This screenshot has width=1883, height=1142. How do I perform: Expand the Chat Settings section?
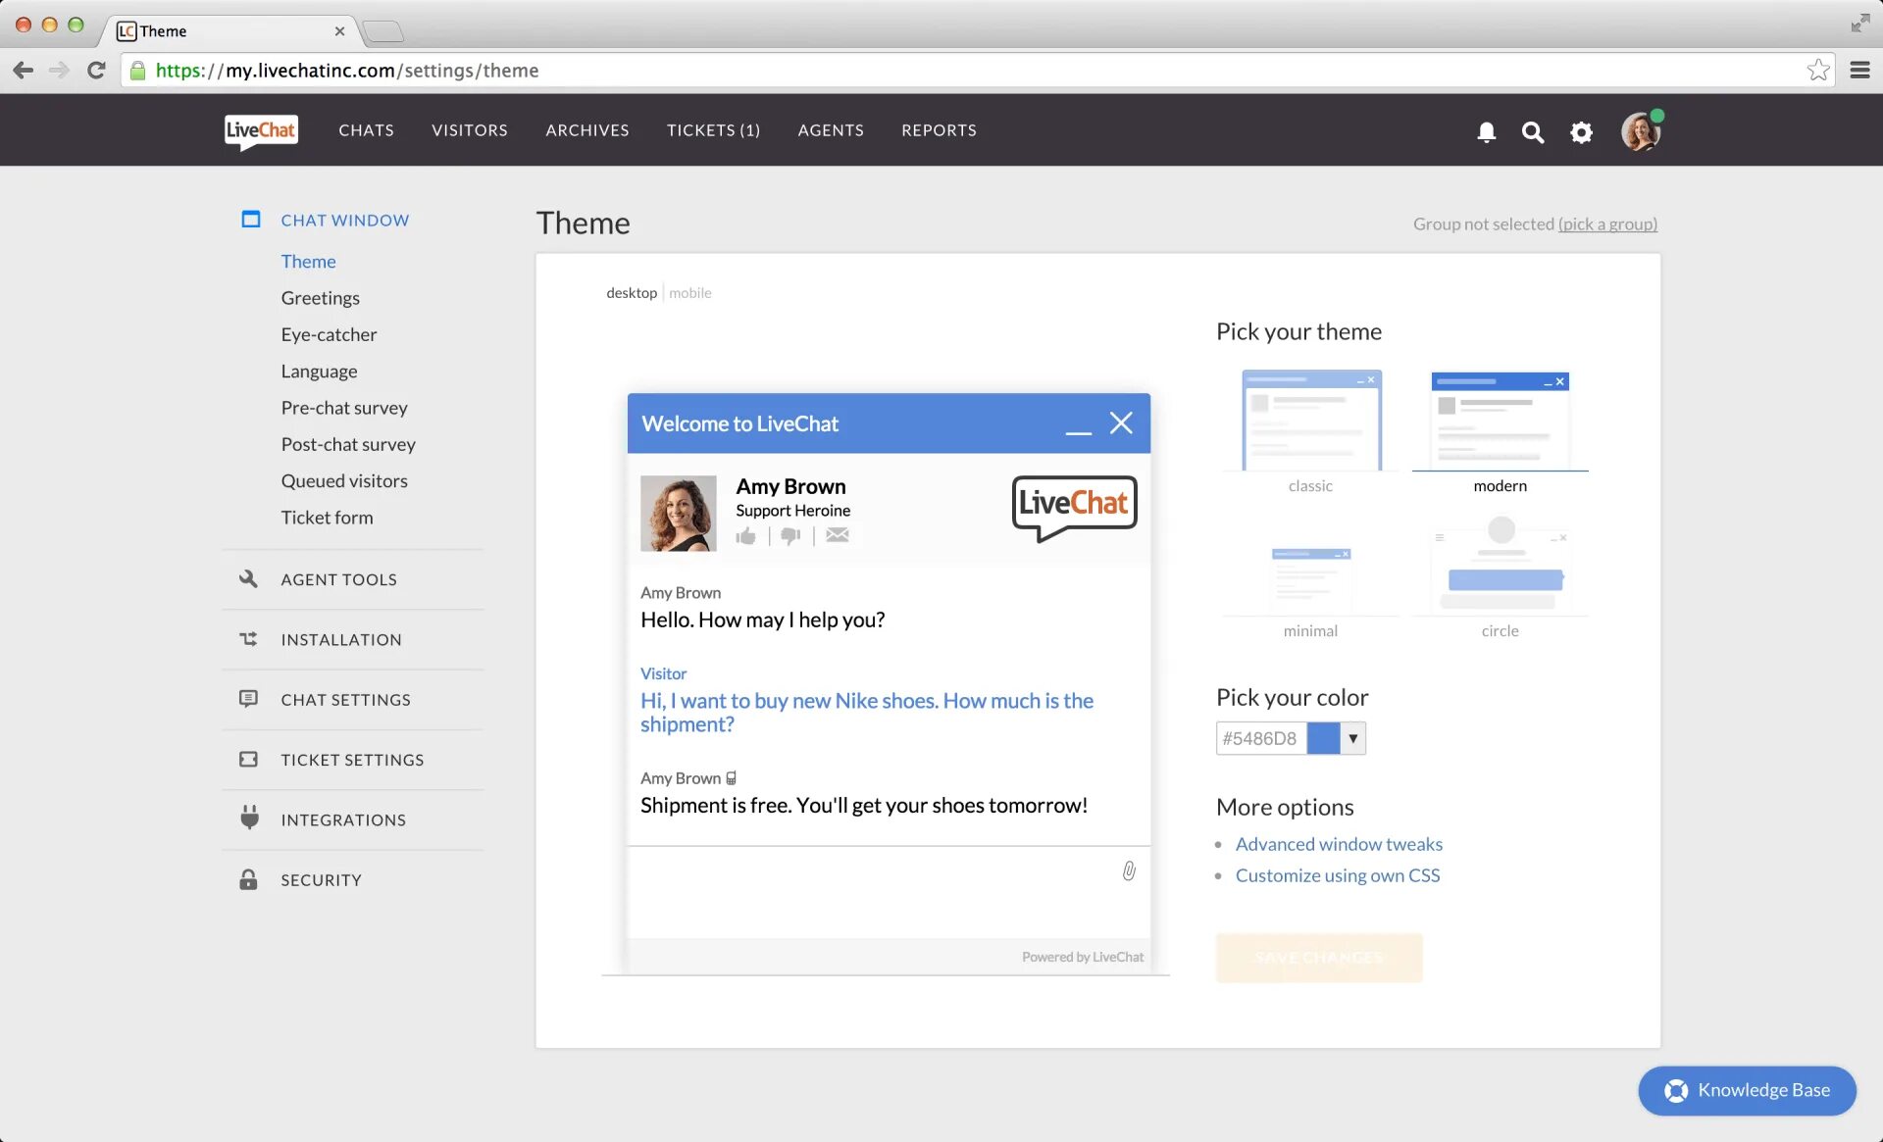point(345,700)
